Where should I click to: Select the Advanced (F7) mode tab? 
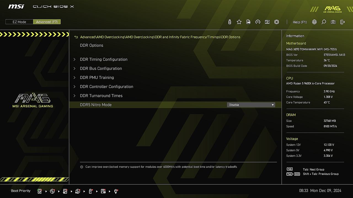click(x=47, y=22)
